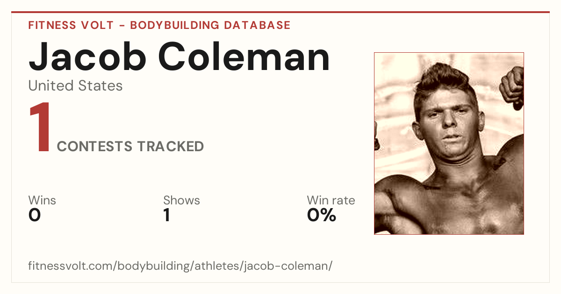Click the Shows value 1
561x294 pixels.
[166, 215]
